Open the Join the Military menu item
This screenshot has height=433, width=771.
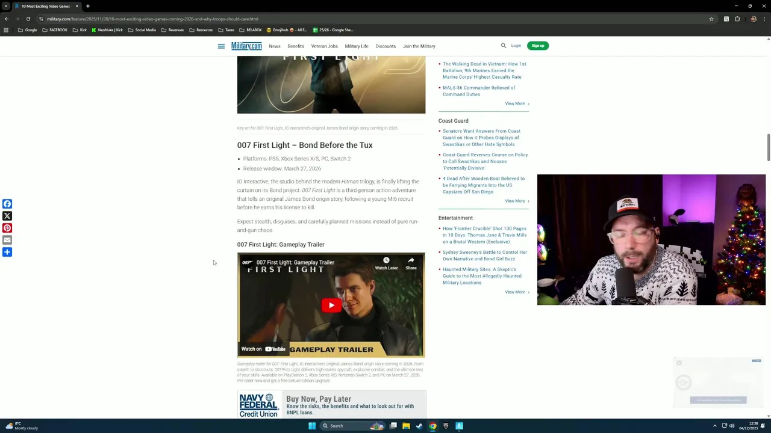coord(419,46)
